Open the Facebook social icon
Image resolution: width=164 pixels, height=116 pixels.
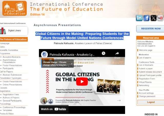[146, 18]
